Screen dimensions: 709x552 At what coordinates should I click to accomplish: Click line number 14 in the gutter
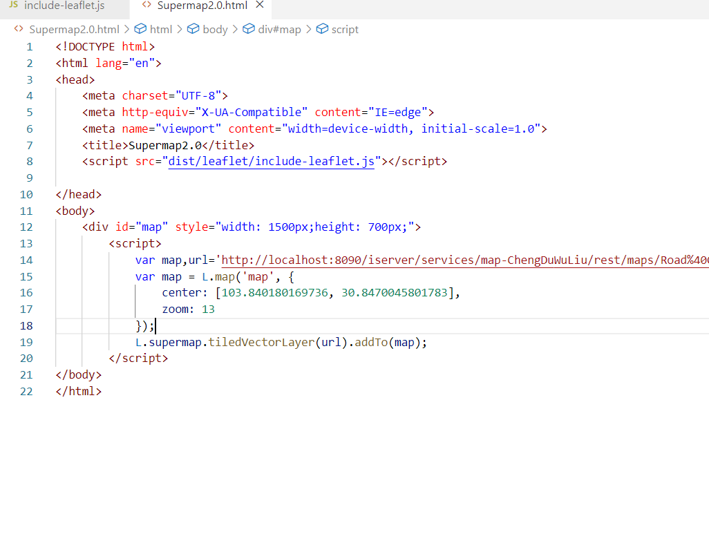(x=26, y=260)
